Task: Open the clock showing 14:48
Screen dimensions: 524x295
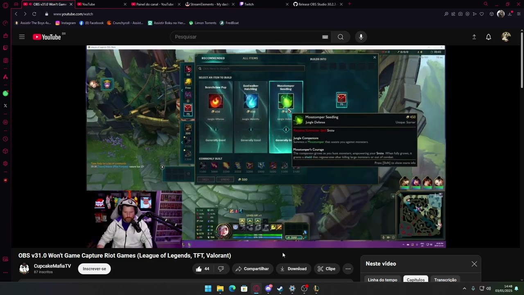Action: coord(504,288)
